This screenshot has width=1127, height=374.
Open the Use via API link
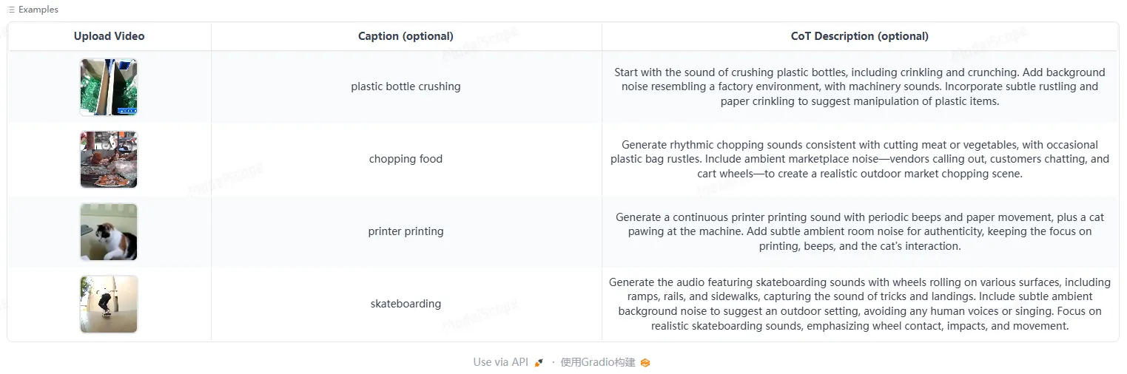(501, 362)
